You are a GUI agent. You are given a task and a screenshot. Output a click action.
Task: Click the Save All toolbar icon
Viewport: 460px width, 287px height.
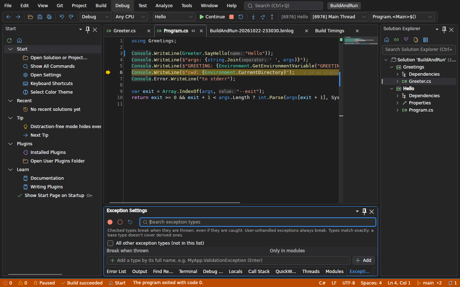click(49, 17)
